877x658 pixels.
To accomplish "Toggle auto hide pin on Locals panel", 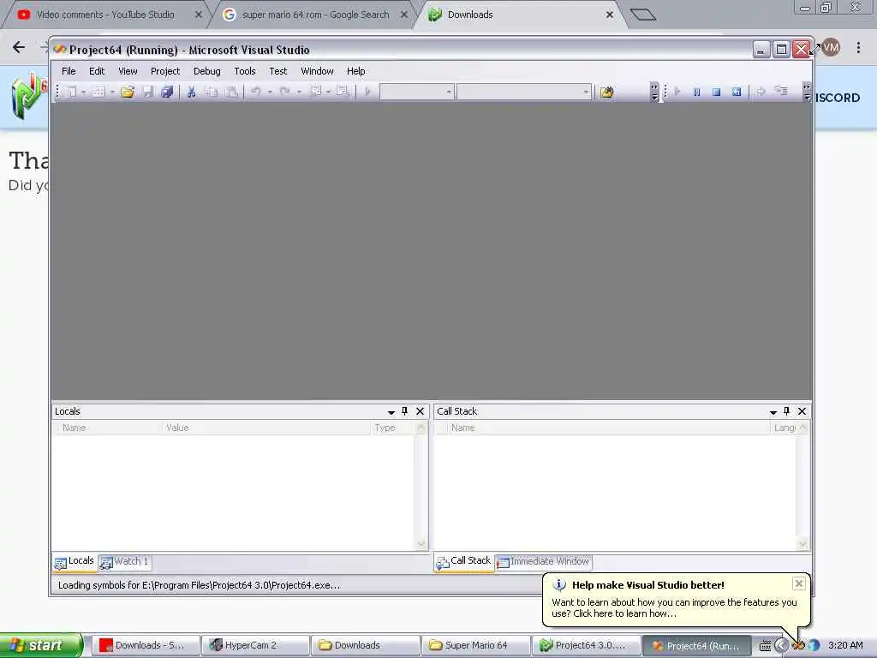I will coord(405,411).
